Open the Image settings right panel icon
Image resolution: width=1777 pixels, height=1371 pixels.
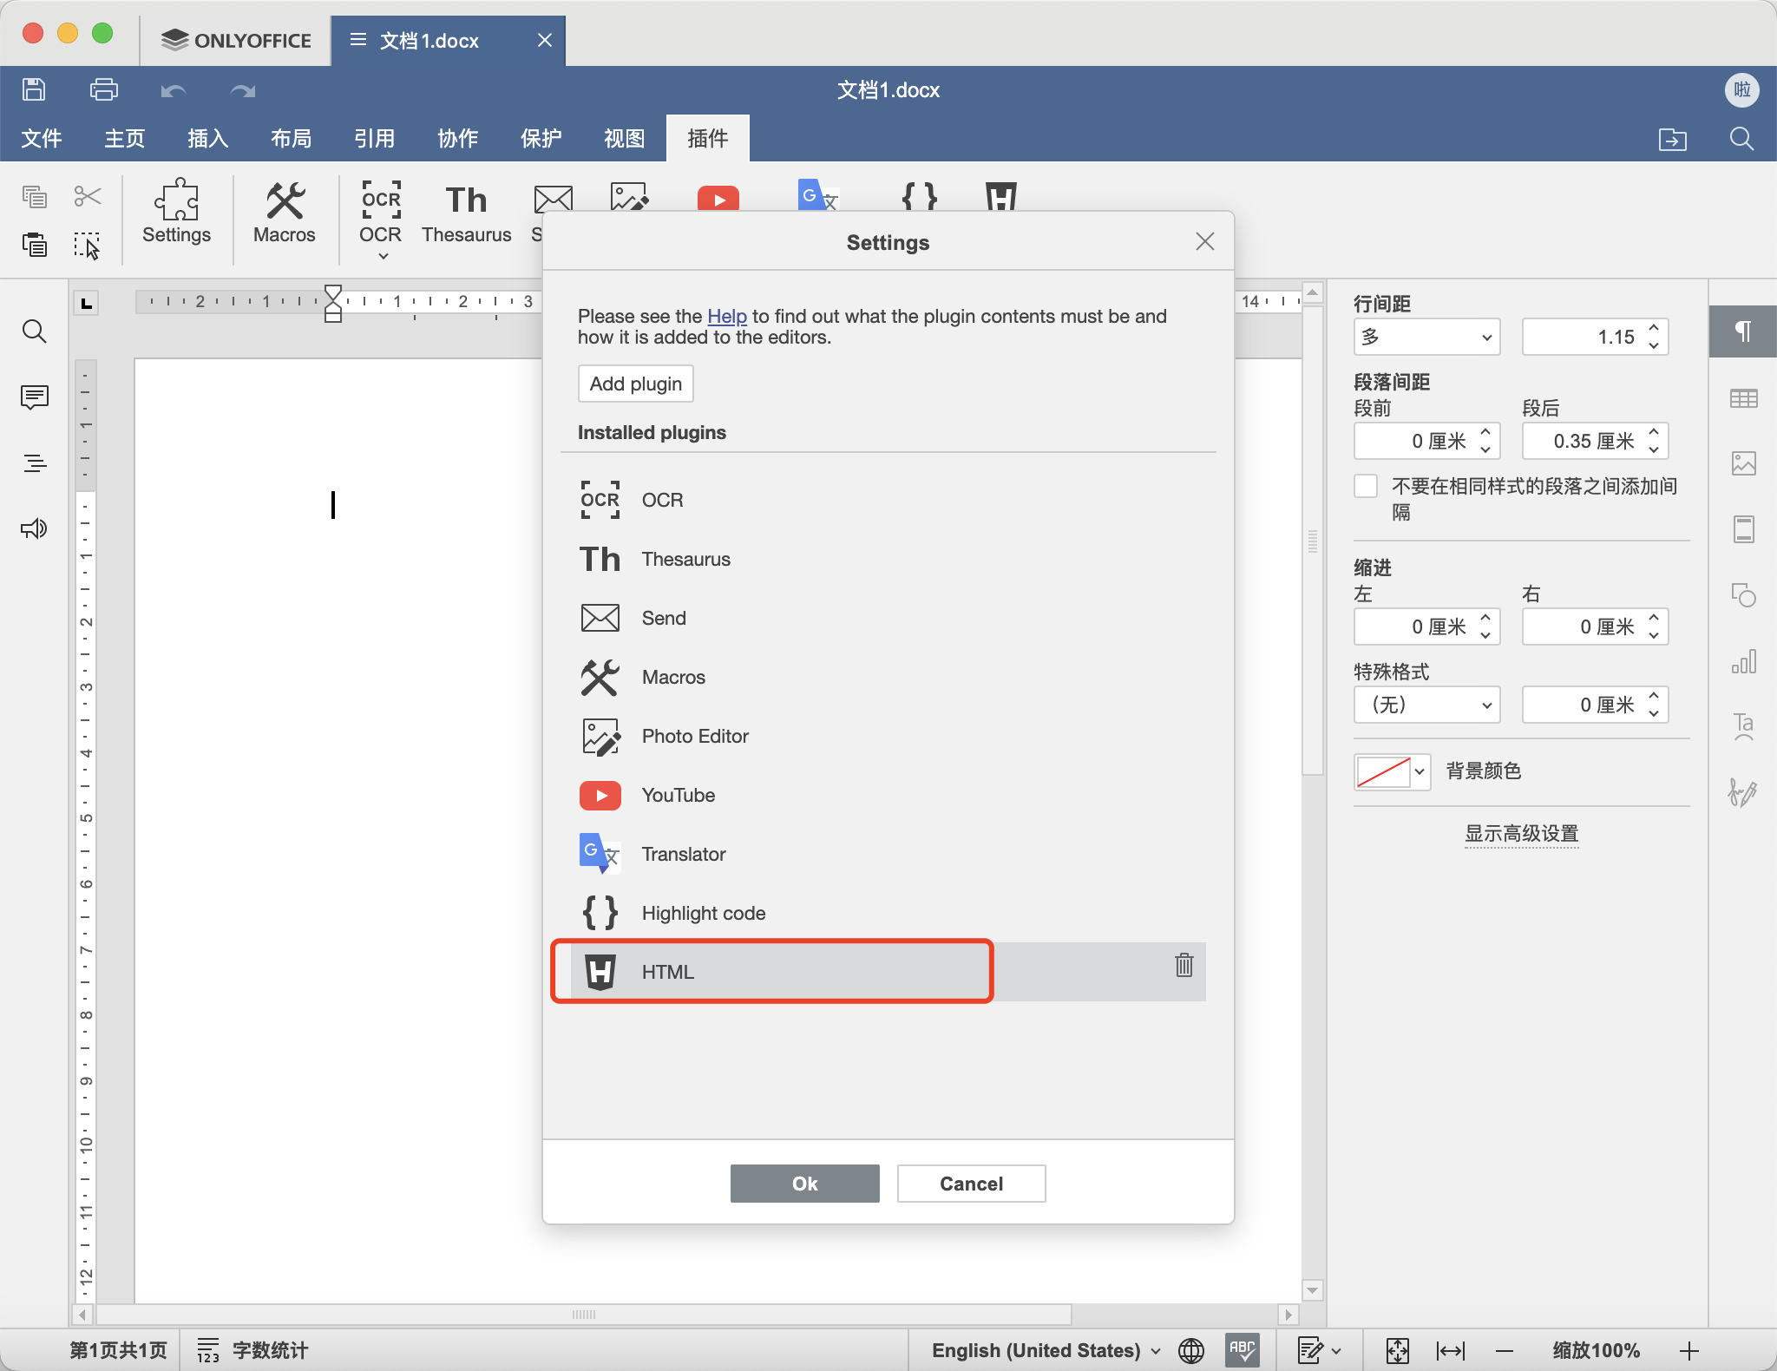(x=1743, y=463)
